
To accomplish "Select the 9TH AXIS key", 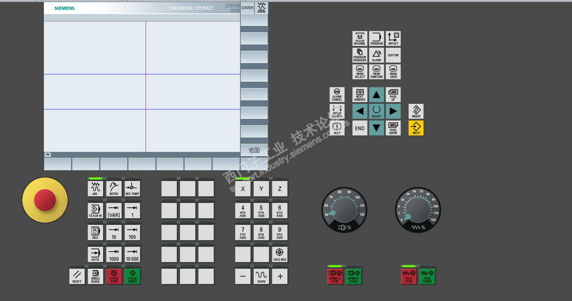I will click(x=280, y=233).
